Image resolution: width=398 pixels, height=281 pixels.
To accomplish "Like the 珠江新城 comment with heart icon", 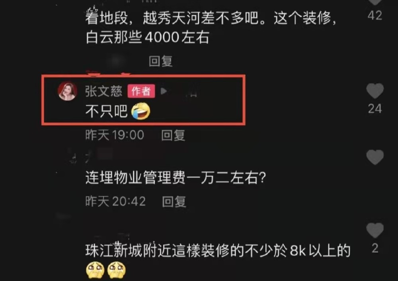I will click(x=375, y=230).
